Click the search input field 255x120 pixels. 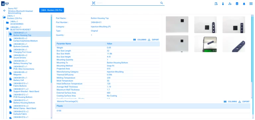[x=127, y=3]
